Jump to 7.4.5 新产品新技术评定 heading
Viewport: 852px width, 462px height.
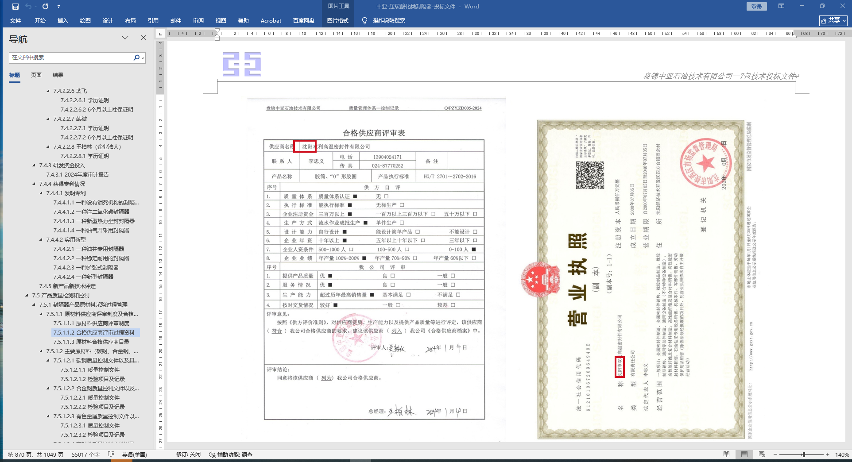coord(67,286)
